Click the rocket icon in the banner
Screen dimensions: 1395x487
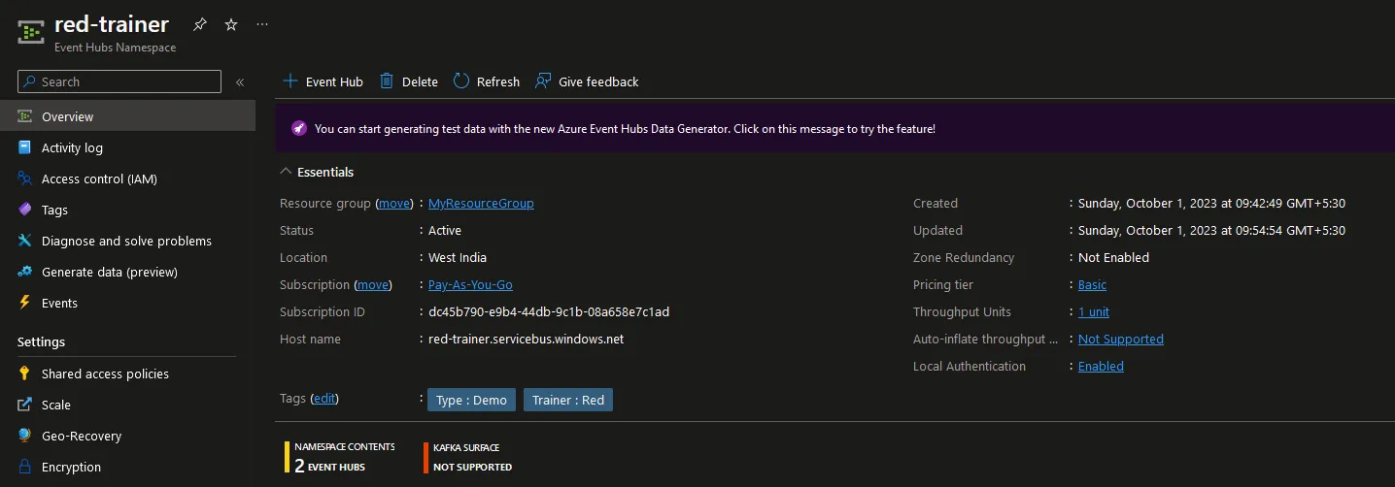(299, 128)
